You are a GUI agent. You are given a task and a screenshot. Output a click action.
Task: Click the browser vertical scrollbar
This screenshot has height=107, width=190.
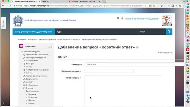pyautogui.click(x=185, y=23)
